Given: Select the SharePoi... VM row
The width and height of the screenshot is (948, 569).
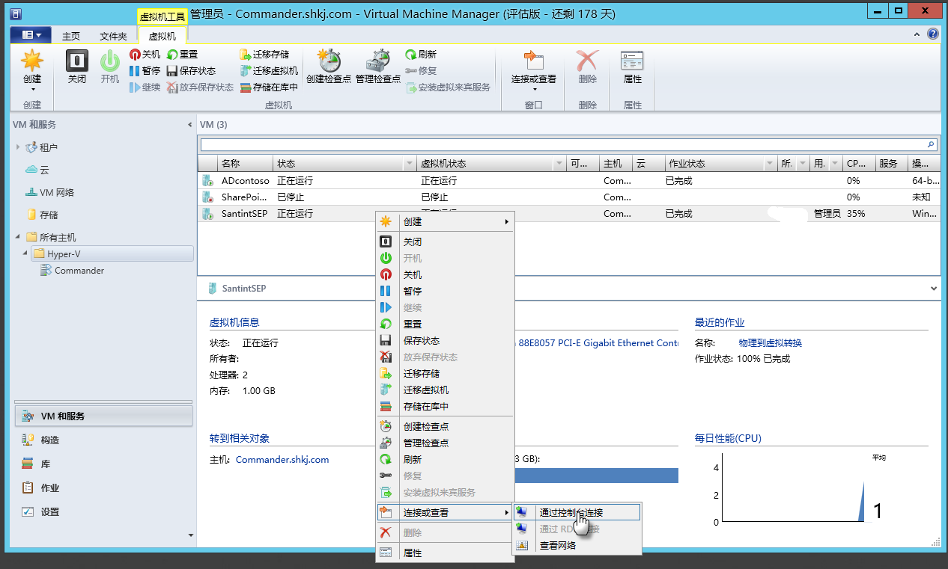Looking at the screenshot, I should pyautogui.click(x=569, y=197).
